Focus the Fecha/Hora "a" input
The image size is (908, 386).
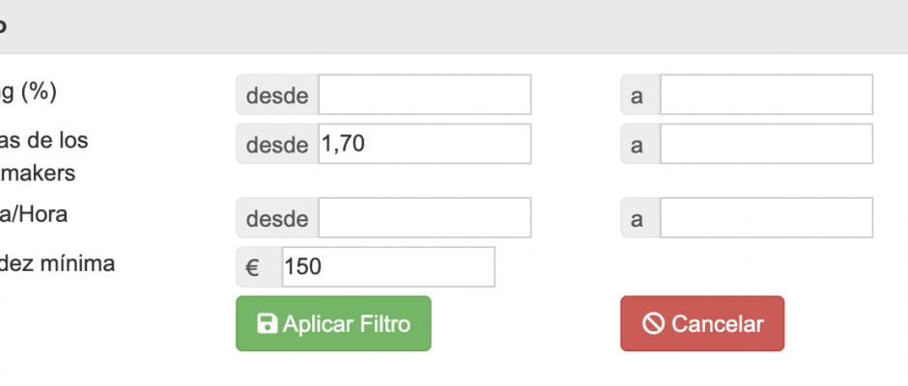[x=766, y=218]
